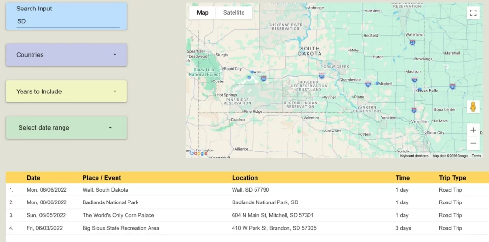489x242 pixels.
Task: Click address 604 N Main St, Mitchell
Action: tap(273, 215)
